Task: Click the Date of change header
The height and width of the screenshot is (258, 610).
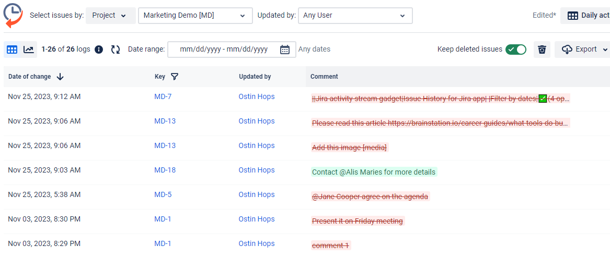Action: 30,77
